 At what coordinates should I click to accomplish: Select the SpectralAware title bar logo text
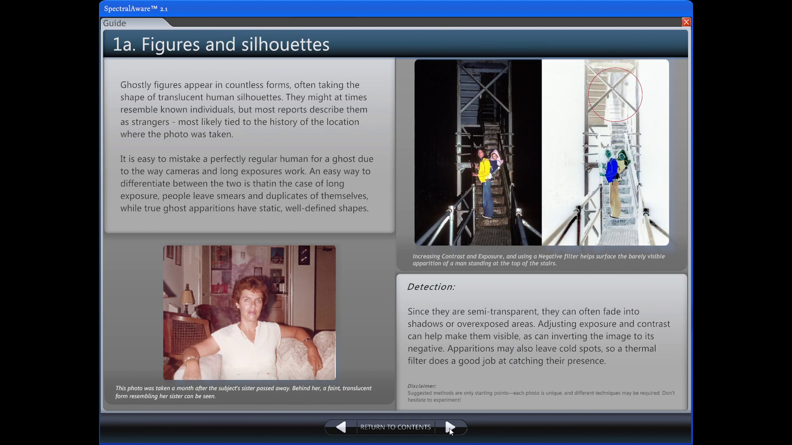click(x=135, y=8)
